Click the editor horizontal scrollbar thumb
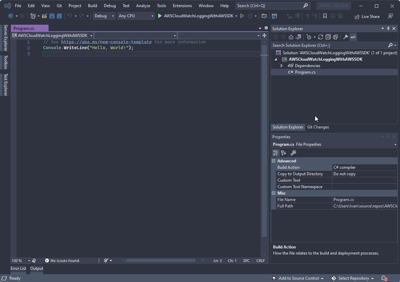Viewport: 400px width, 282px height. click(161, 260)
